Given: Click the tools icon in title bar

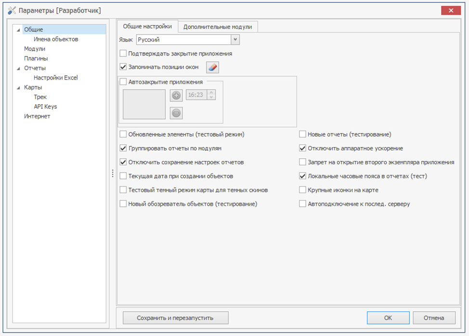Looking at the screenshot, I should tap(12, 11).
